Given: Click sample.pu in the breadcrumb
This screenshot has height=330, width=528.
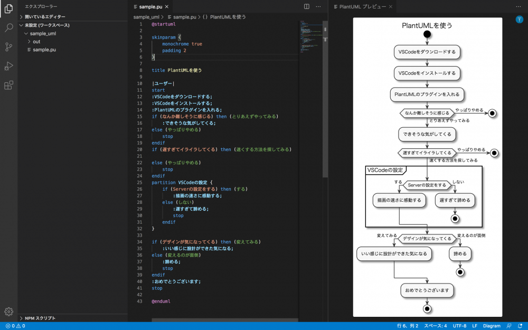Looking at the screenshot, I should point(184,17).
